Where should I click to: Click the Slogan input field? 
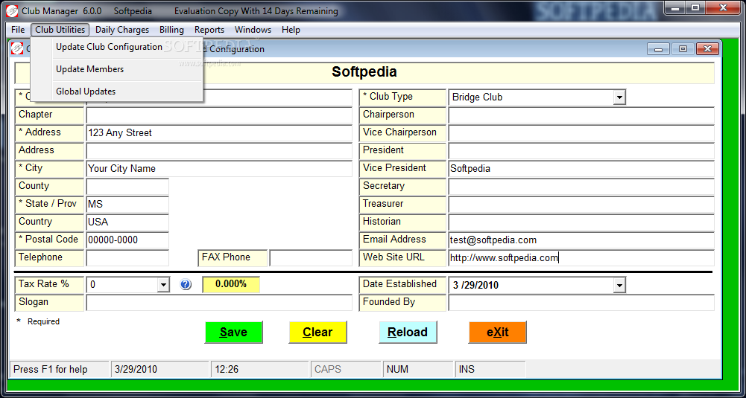click(219, 303)
